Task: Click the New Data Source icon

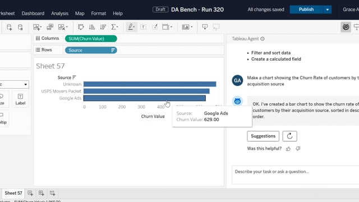Action: tap(9, 27)
